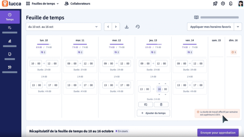Select the sam. 15 column header
This screenshot has width=244, height=137.
tap(216, 40)
